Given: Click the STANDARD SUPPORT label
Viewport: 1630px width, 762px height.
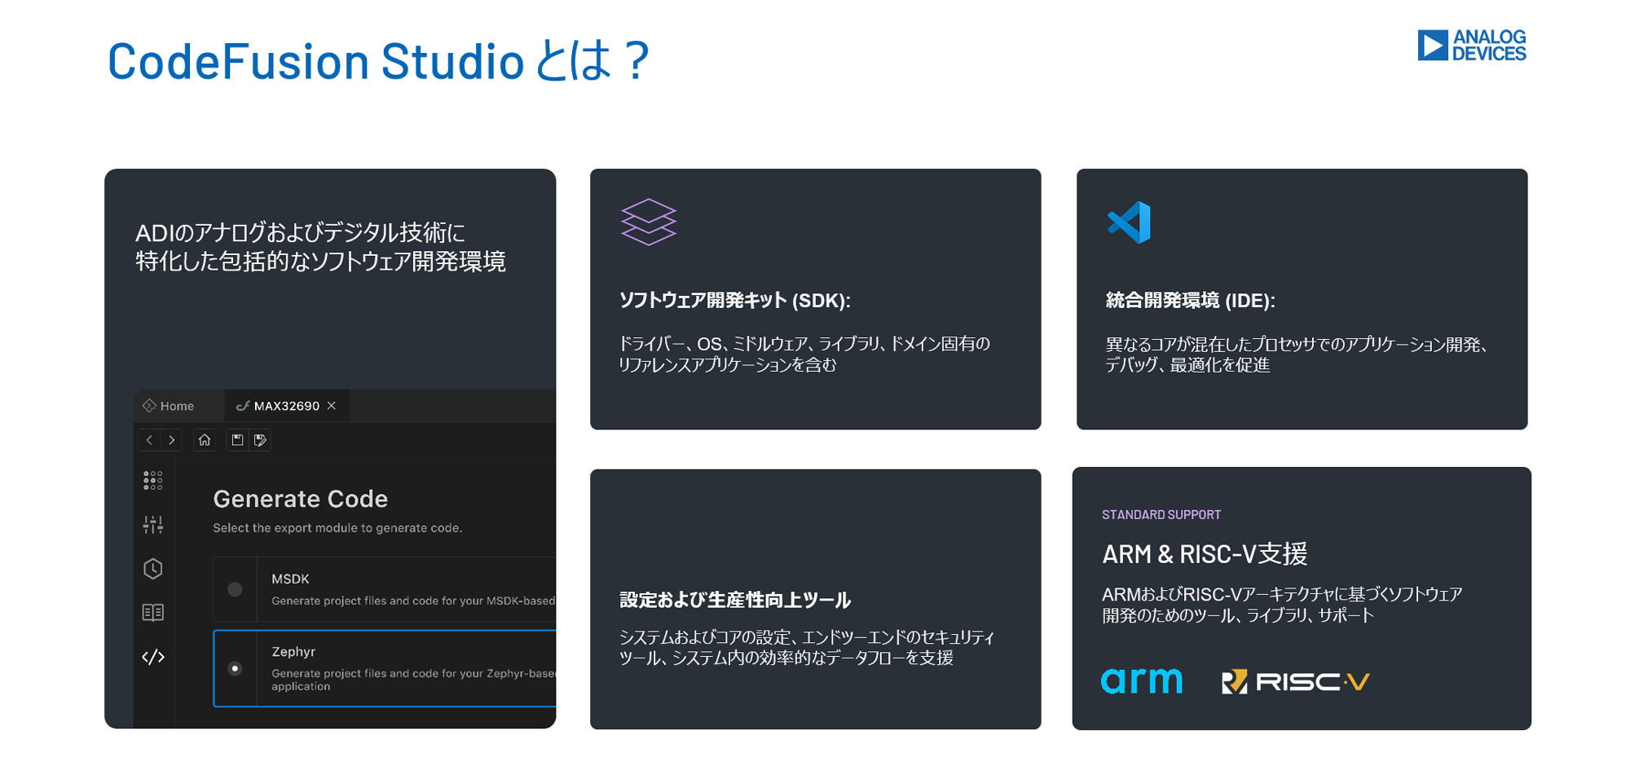Looking at the screenshot, I should pyautogui.click(x=1161, y=515).
